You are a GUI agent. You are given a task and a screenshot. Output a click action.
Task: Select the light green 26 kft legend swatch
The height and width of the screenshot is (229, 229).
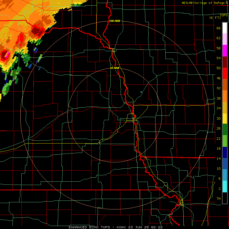point(225,141)
